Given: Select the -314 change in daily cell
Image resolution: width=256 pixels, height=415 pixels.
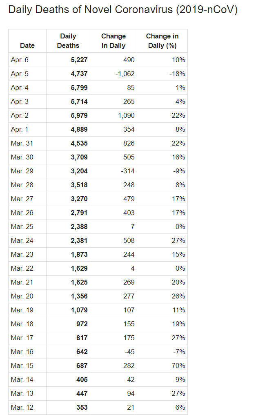Looking at the screenshot, I should click(128, 171).
